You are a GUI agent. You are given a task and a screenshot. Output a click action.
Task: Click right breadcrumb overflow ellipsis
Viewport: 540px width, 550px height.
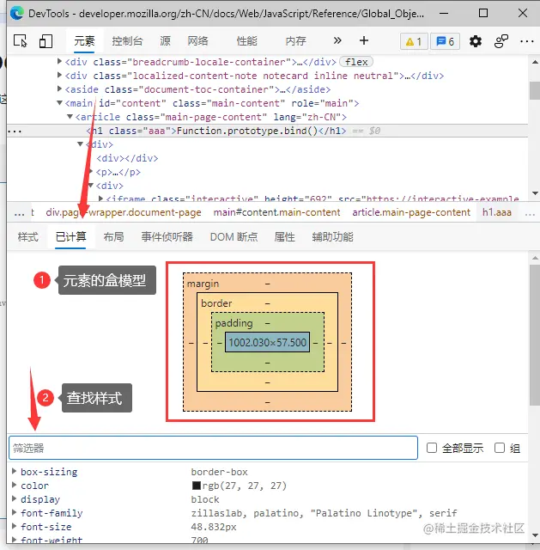pyautogui.click(x=530, y=212)
